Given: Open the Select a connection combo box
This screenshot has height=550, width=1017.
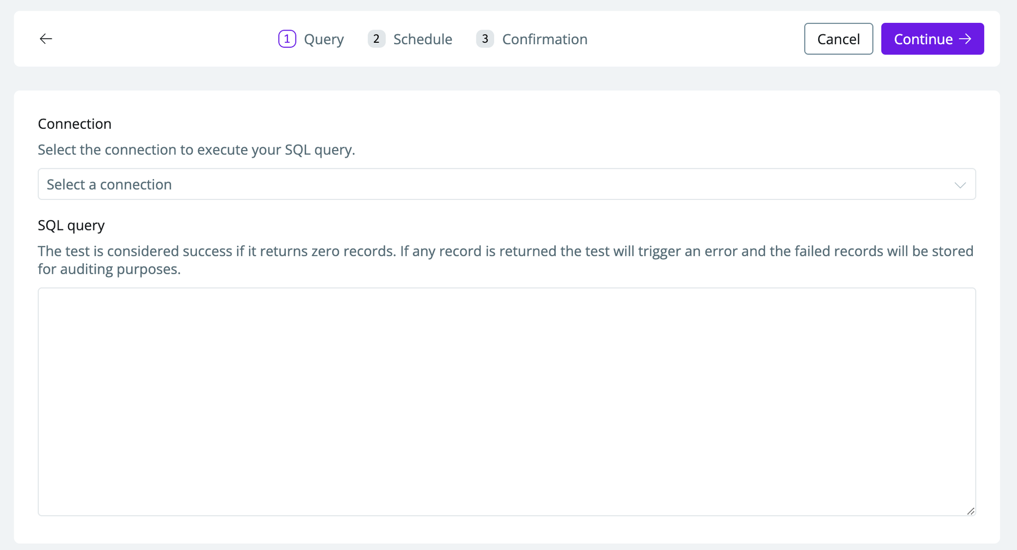Looking at the screenshot, I should click(506, 184).
